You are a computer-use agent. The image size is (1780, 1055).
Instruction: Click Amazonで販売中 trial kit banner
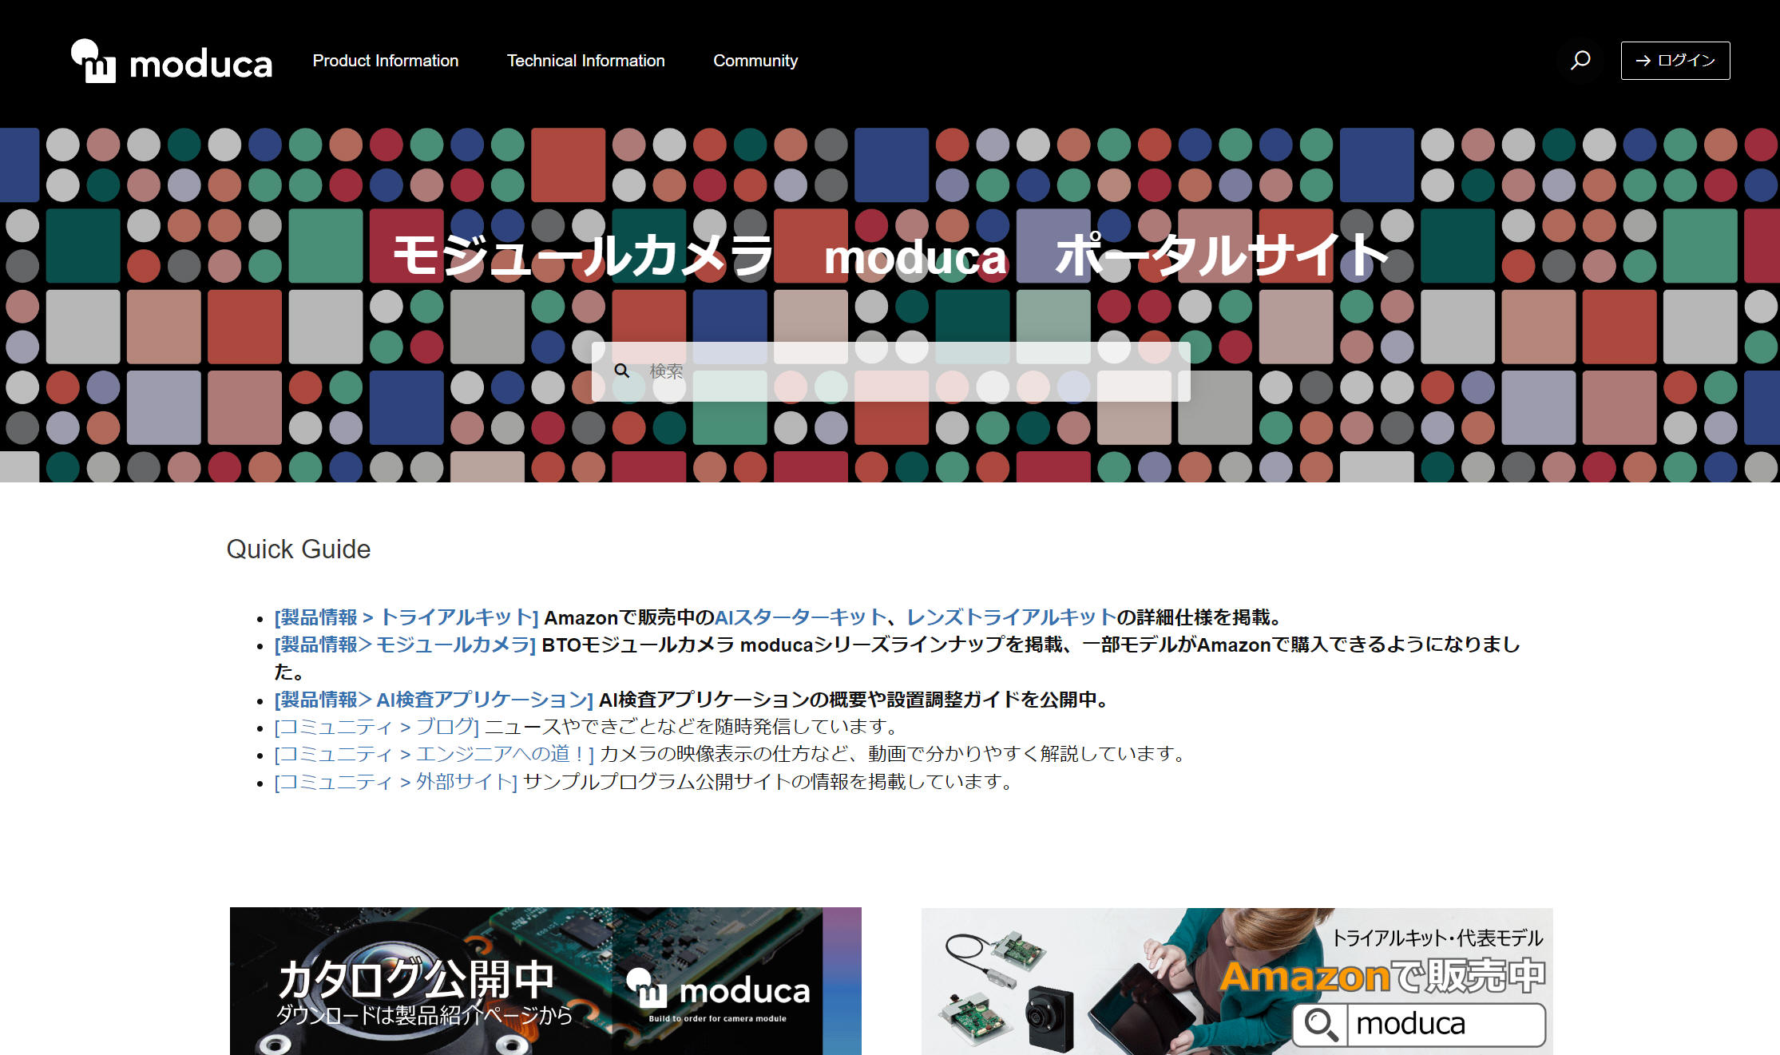pyautogui.click(x=1237, y=981)
